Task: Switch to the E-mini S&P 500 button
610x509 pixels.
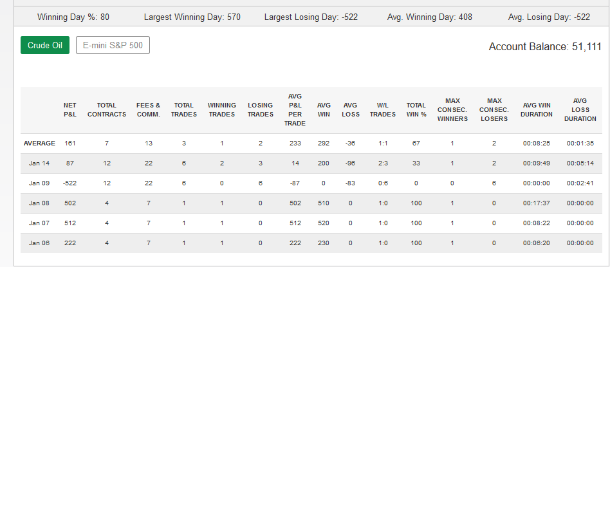Action: [113, 45]
